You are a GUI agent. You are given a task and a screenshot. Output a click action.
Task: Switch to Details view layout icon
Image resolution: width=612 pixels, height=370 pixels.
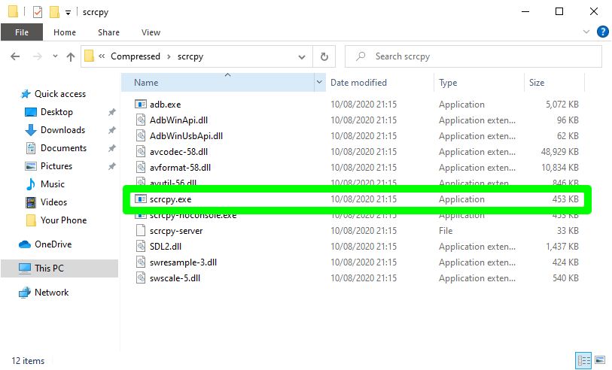583,359
